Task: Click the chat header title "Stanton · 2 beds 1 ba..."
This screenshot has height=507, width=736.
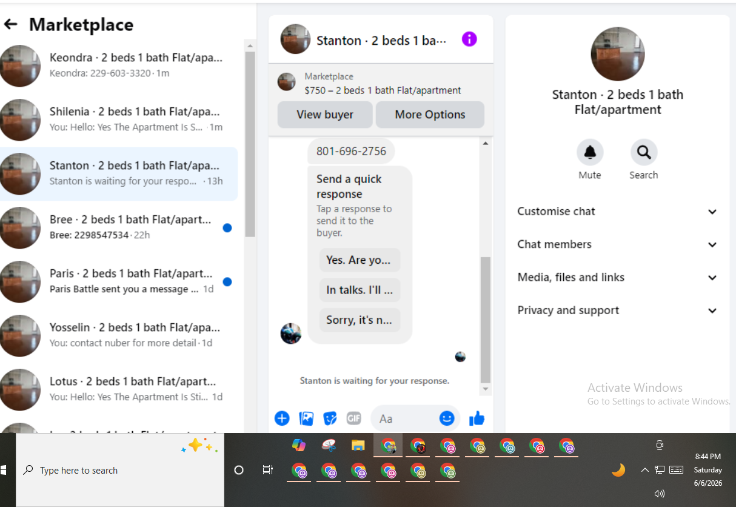Action: pyautogui.click(x=381, y=41)
